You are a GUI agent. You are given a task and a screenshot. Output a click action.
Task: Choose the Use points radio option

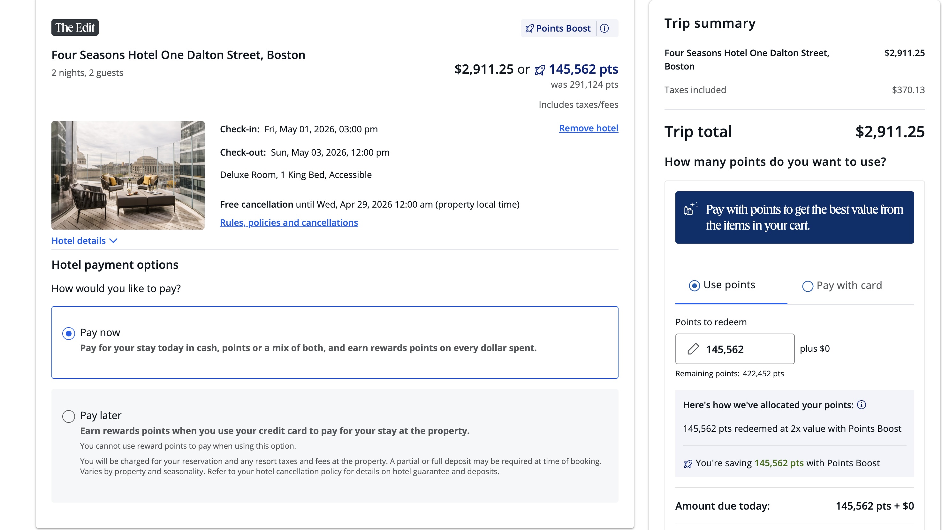(x=694, y=285)
